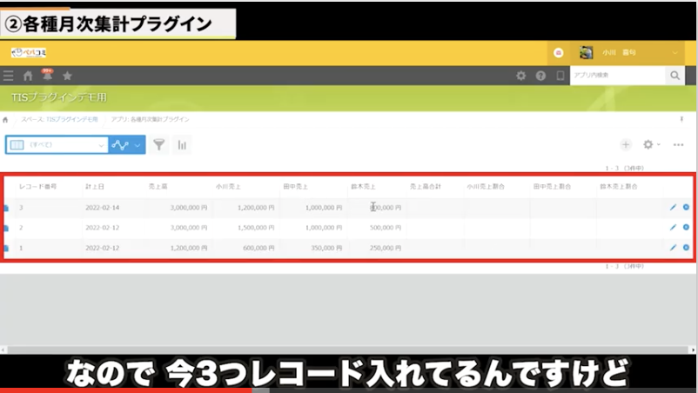The width and height of the screenshot is (698, 393).
Task: Click the horizontal scrollbar at page bottom
Action: tap(348, 350)
